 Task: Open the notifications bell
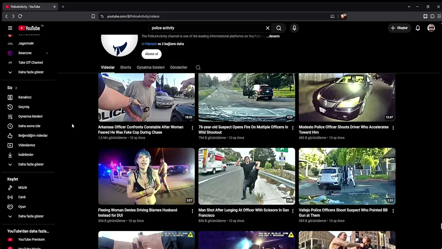pos(418,28)
